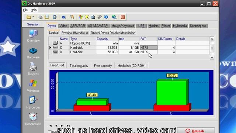Open the Windows section in sidebar
This screenshot has width=236, height=133.
(x=33, y=86)
